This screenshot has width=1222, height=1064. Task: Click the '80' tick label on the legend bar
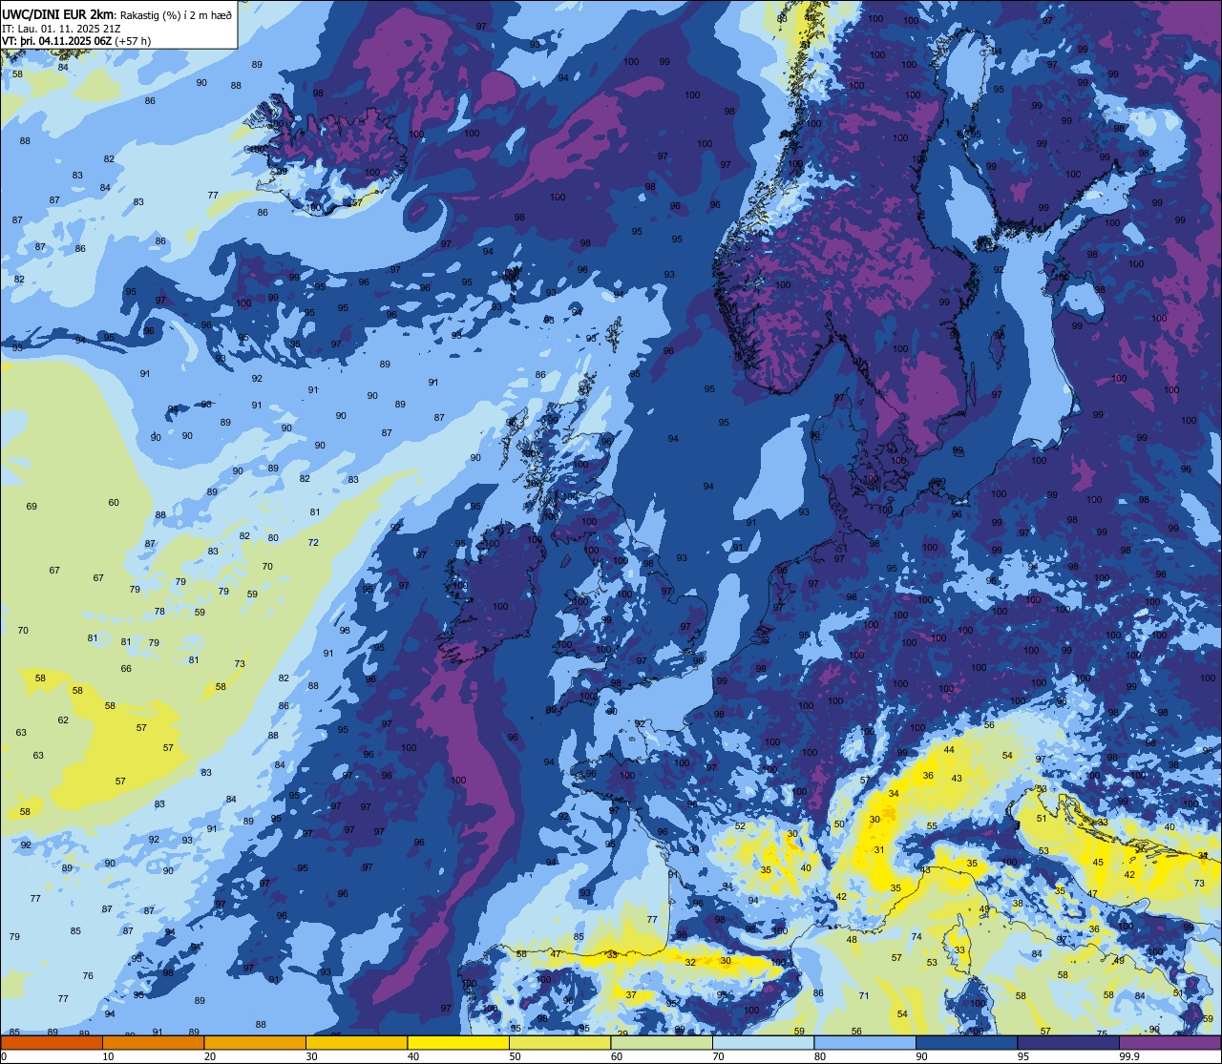pyautogui.click(x=820, y=1056)
